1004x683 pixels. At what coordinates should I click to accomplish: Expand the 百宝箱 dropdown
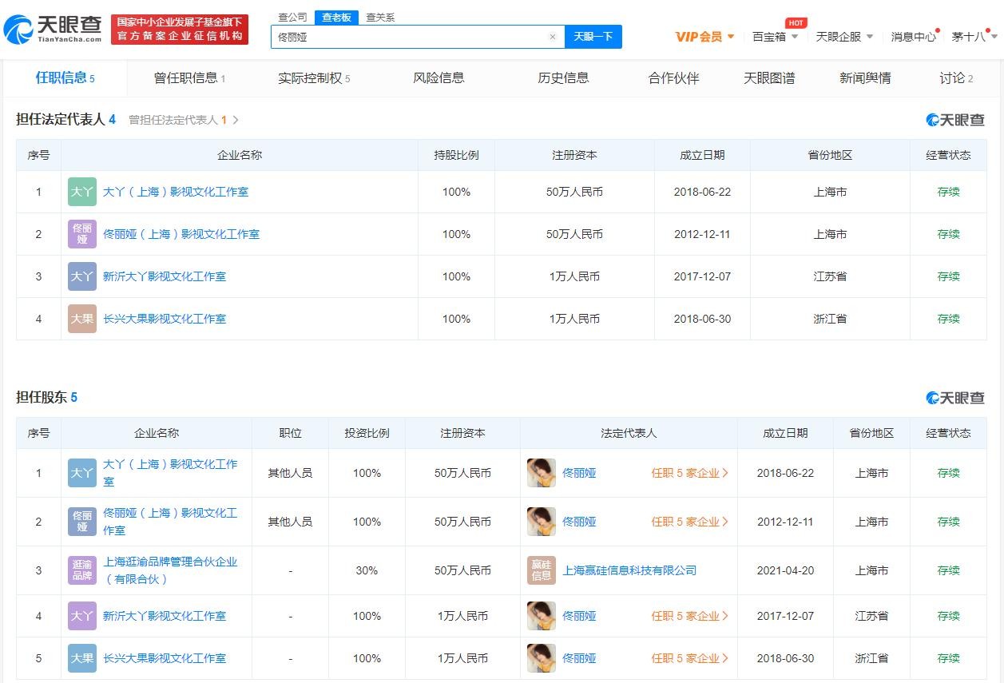[x=775, y=37]
